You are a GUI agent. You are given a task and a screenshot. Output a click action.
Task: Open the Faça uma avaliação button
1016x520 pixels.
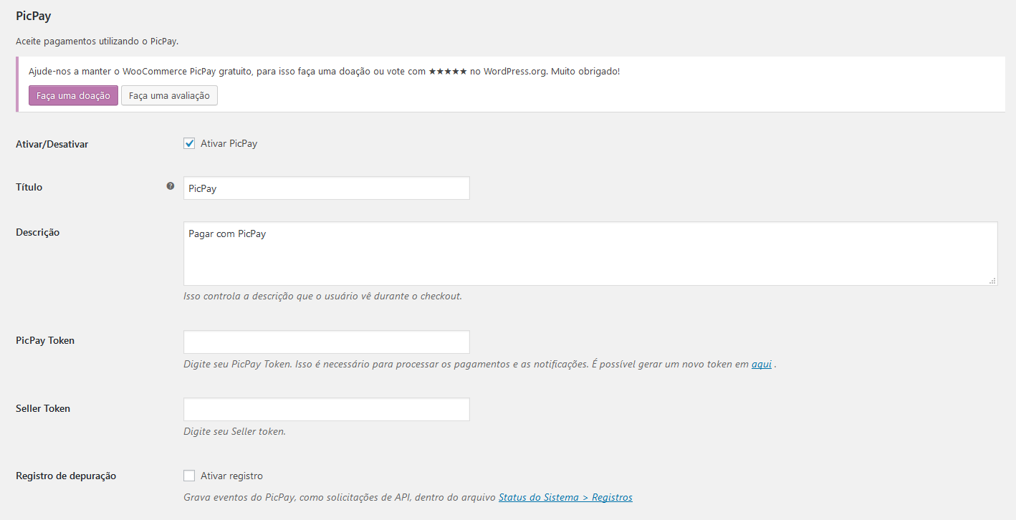point(169,95)
